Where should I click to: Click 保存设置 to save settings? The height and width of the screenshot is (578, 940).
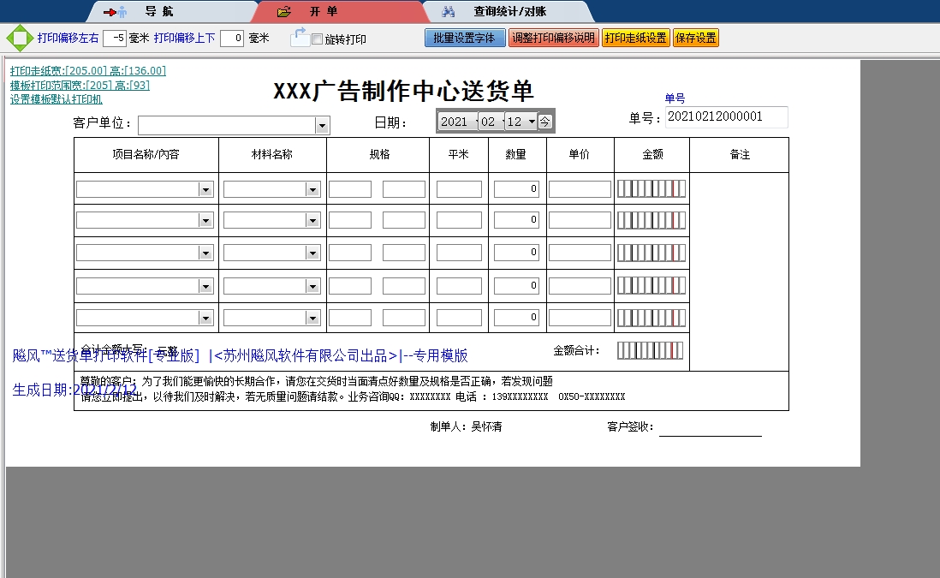tap(695, 38)
